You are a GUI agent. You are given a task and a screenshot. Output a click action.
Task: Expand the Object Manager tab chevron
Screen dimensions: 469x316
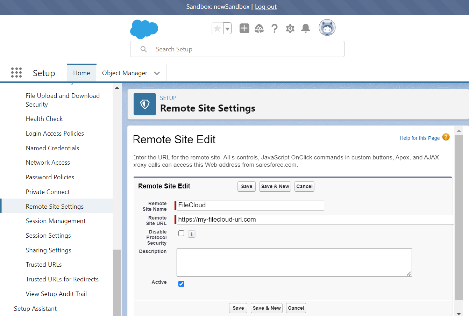157,73
